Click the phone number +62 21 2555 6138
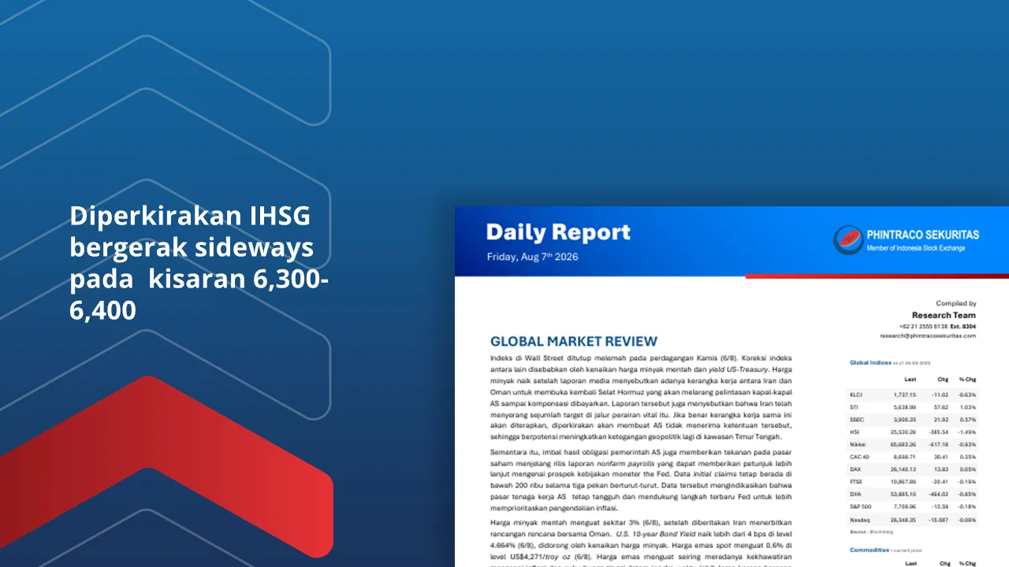 tap(923, 326)
